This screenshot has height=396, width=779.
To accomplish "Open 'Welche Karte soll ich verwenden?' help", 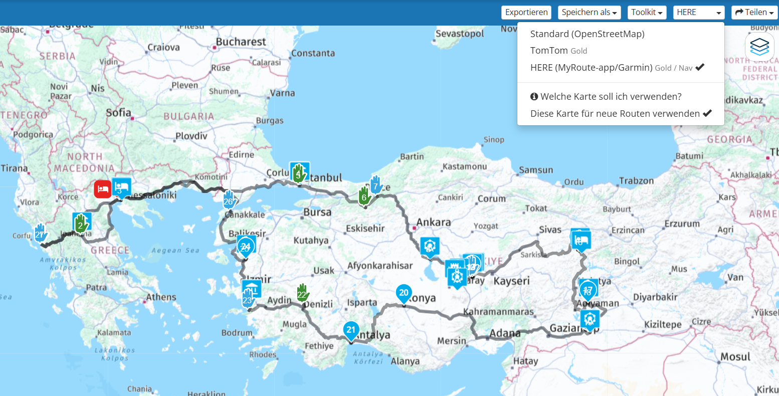I will click(606, 96).
